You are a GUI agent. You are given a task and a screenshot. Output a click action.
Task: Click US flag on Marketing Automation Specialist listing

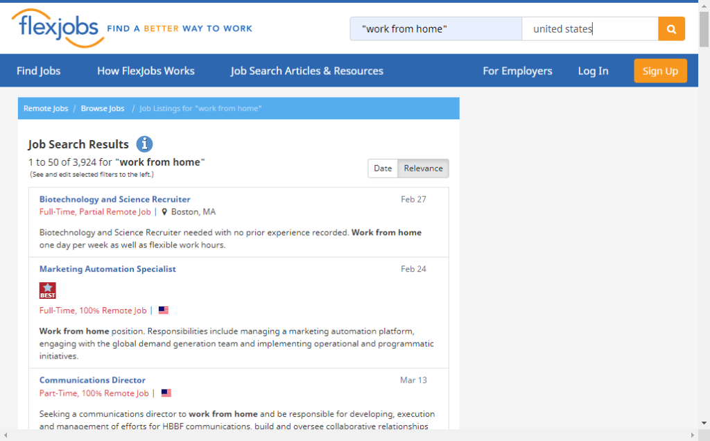[164, 311]
